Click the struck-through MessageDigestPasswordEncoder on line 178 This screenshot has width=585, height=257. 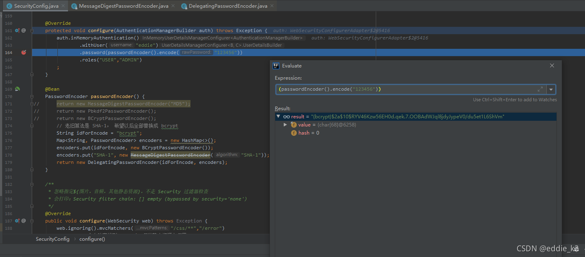170,155
